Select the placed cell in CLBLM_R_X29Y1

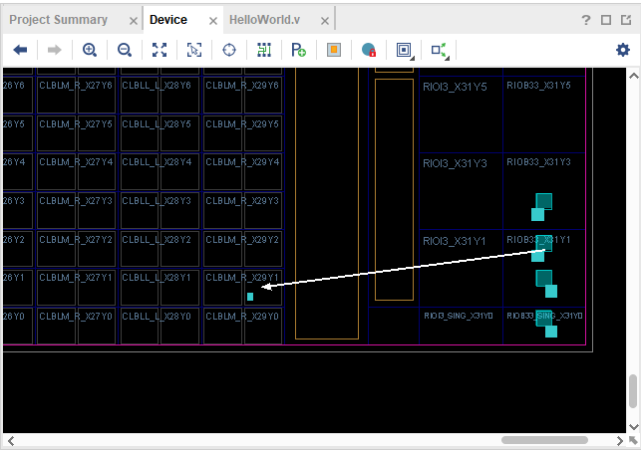[250, 297]
